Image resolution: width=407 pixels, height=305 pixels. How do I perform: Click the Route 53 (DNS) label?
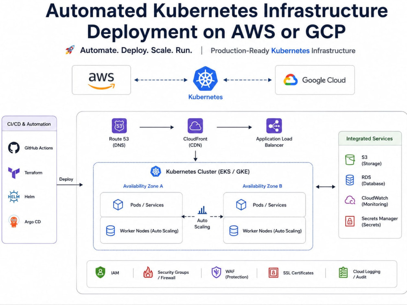(x=119, y=142)
